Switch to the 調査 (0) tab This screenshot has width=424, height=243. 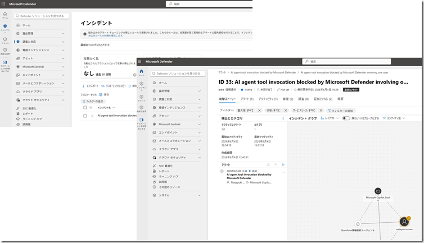[x=304, y=99]
